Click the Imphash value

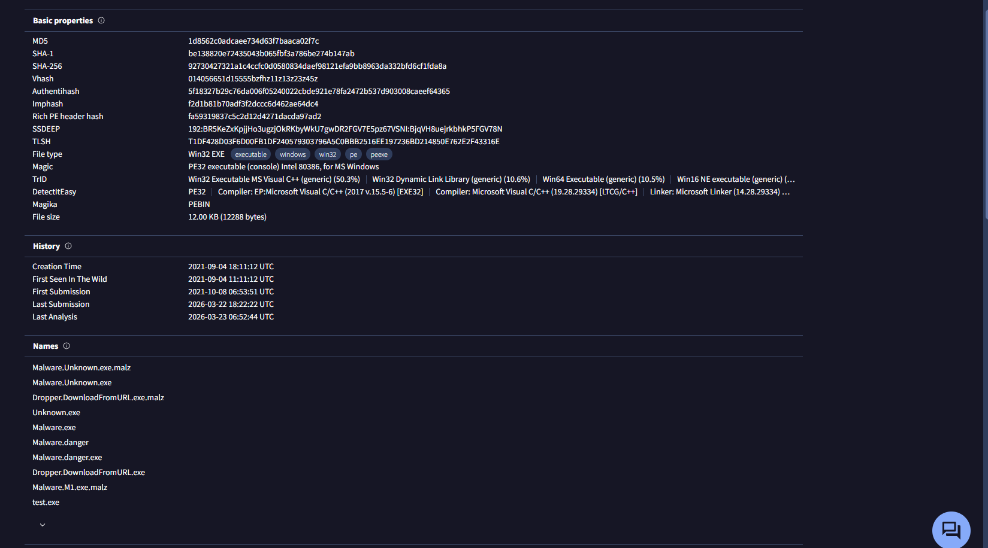(x=253, y=104)
